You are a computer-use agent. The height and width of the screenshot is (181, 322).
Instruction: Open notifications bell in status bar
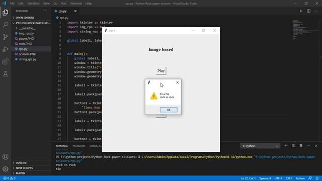[x=317, y=178]
